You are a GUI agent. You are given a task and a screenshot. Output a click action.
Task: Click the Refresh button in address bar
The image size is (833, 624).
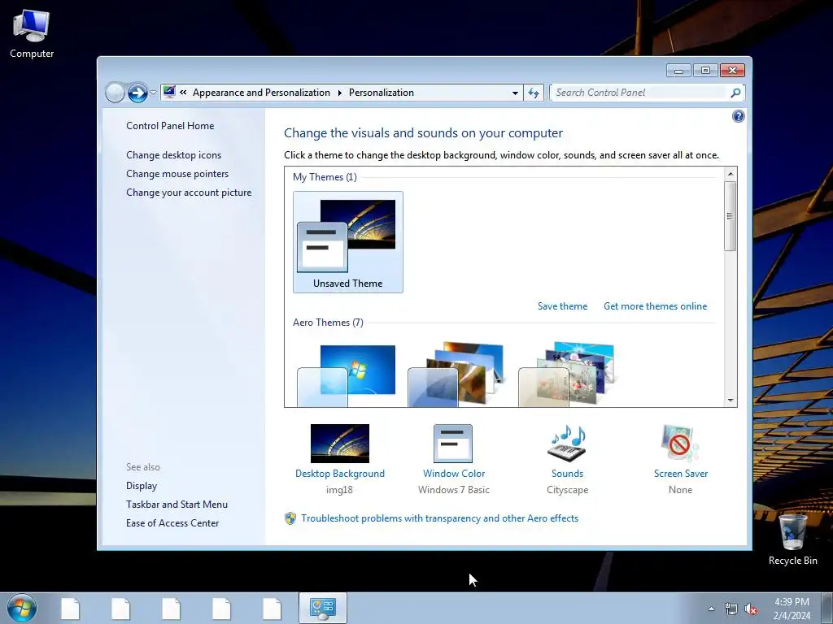pos(534,93)
